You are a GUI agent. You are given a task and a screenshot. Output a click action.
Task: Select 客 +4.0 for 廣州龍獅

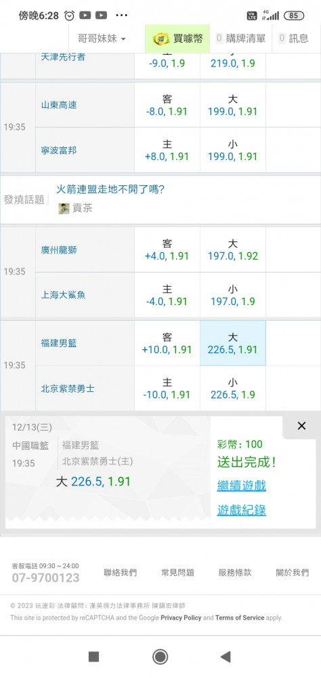(167, 250)
